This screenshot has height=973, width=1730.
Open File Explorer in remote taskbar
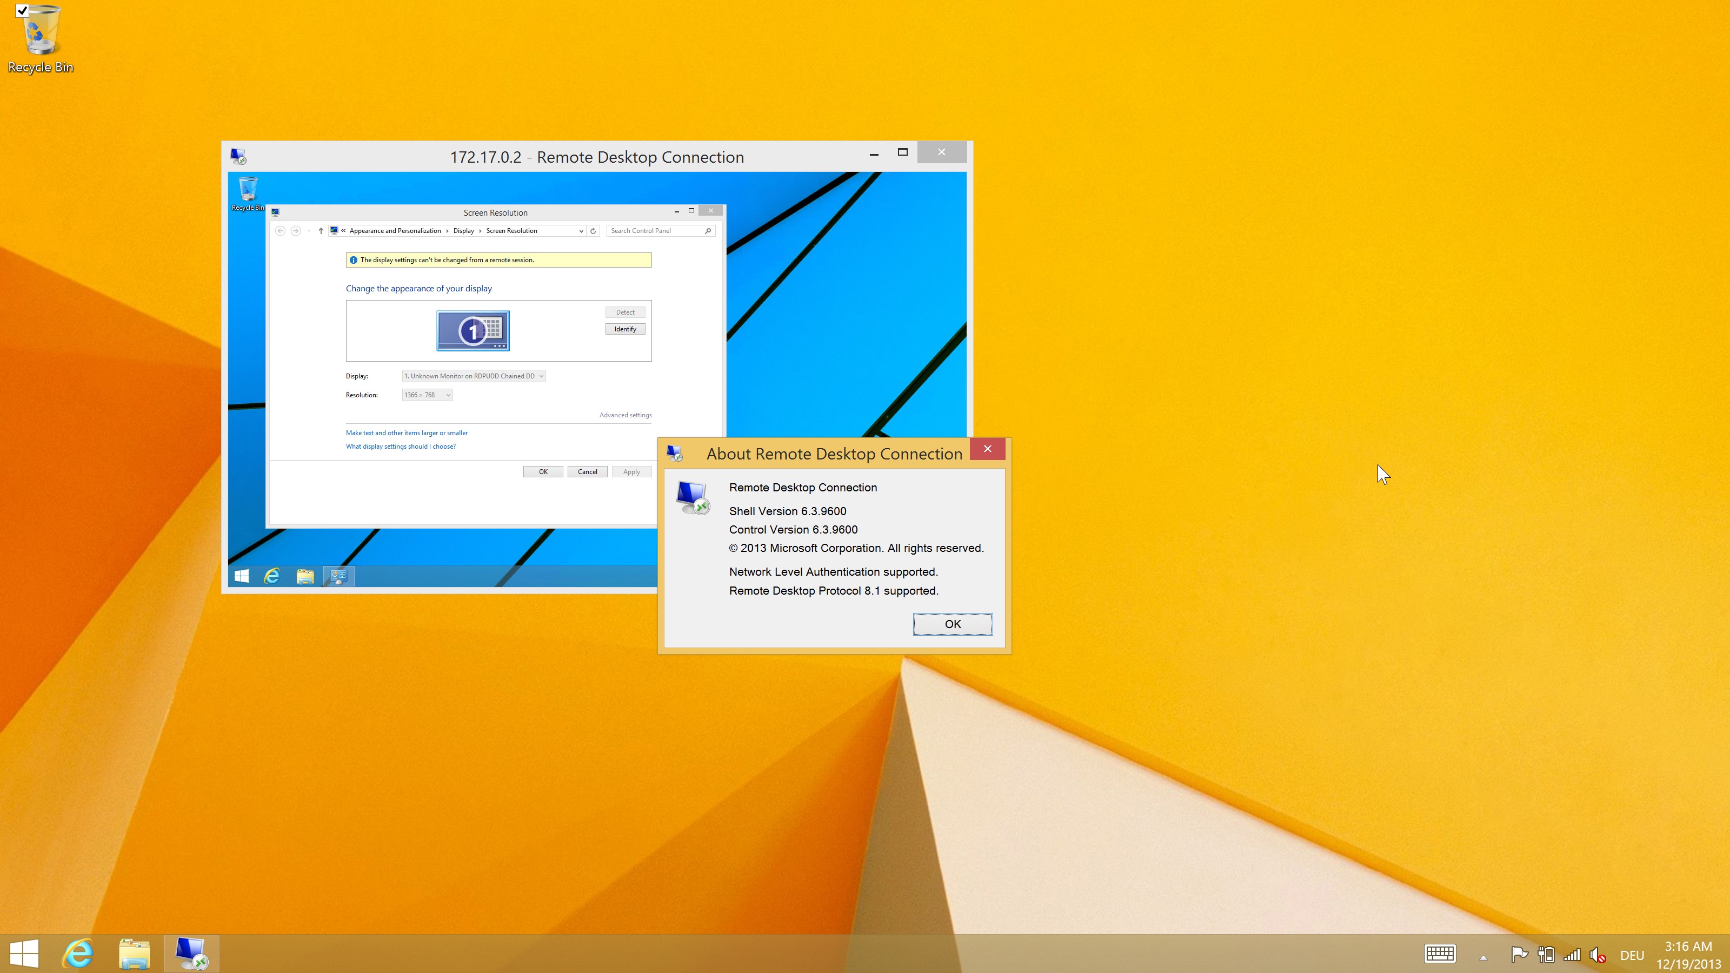(x=305, y=576)
